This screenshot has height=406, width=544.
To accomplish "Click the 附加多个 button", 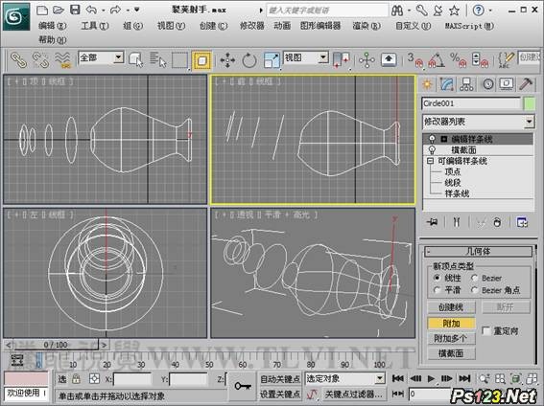I will coord(451,339).
